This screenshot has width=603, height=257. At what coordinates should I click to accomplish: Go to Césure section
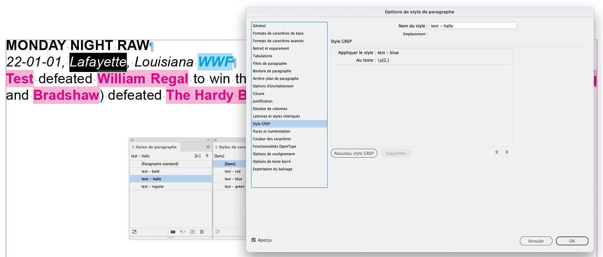pyautogui.click(x=289, y=94)
